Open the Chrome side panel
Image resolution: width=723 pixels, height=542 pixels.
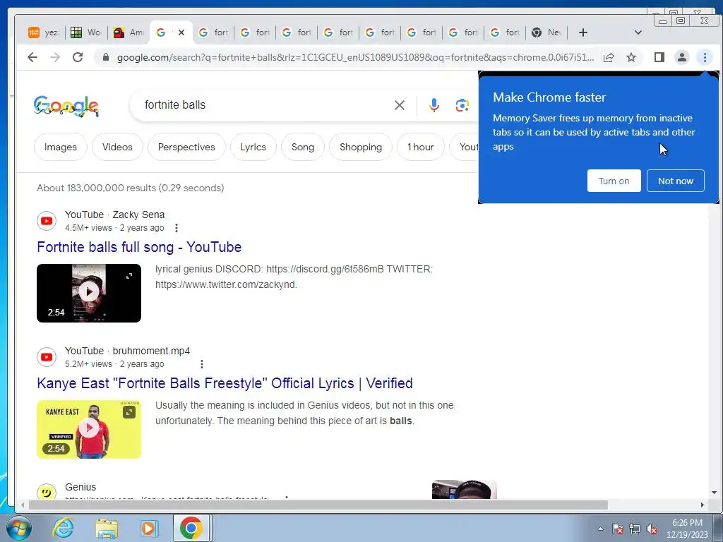(x=659, y=57)
